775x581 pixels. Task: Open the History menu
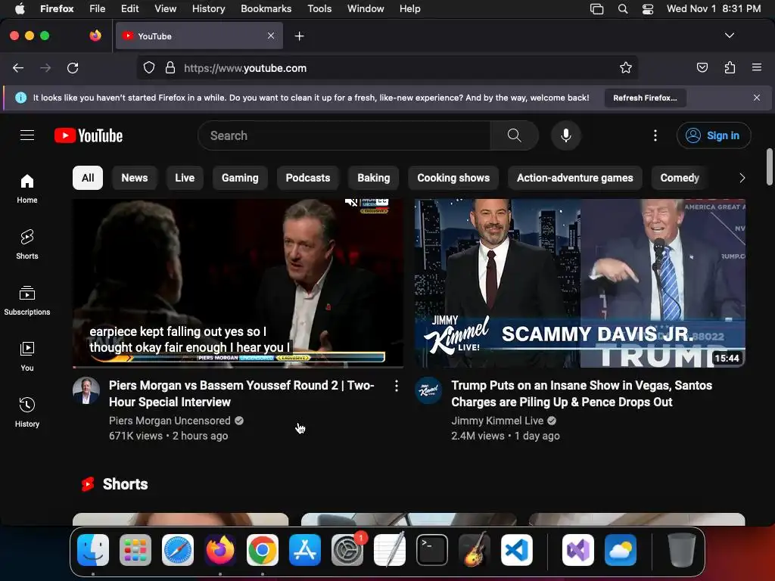[208, 9]
